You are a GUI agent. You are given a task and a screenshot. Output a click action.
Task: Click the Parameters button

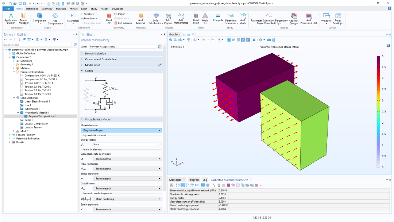click(73, 19)
